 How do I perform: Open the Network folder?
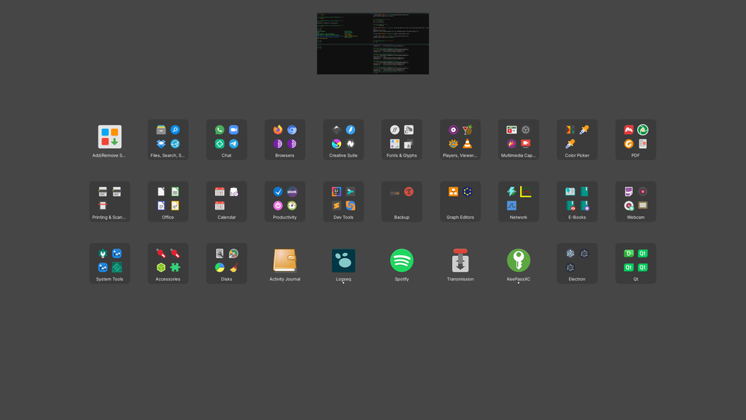[518, 201]
